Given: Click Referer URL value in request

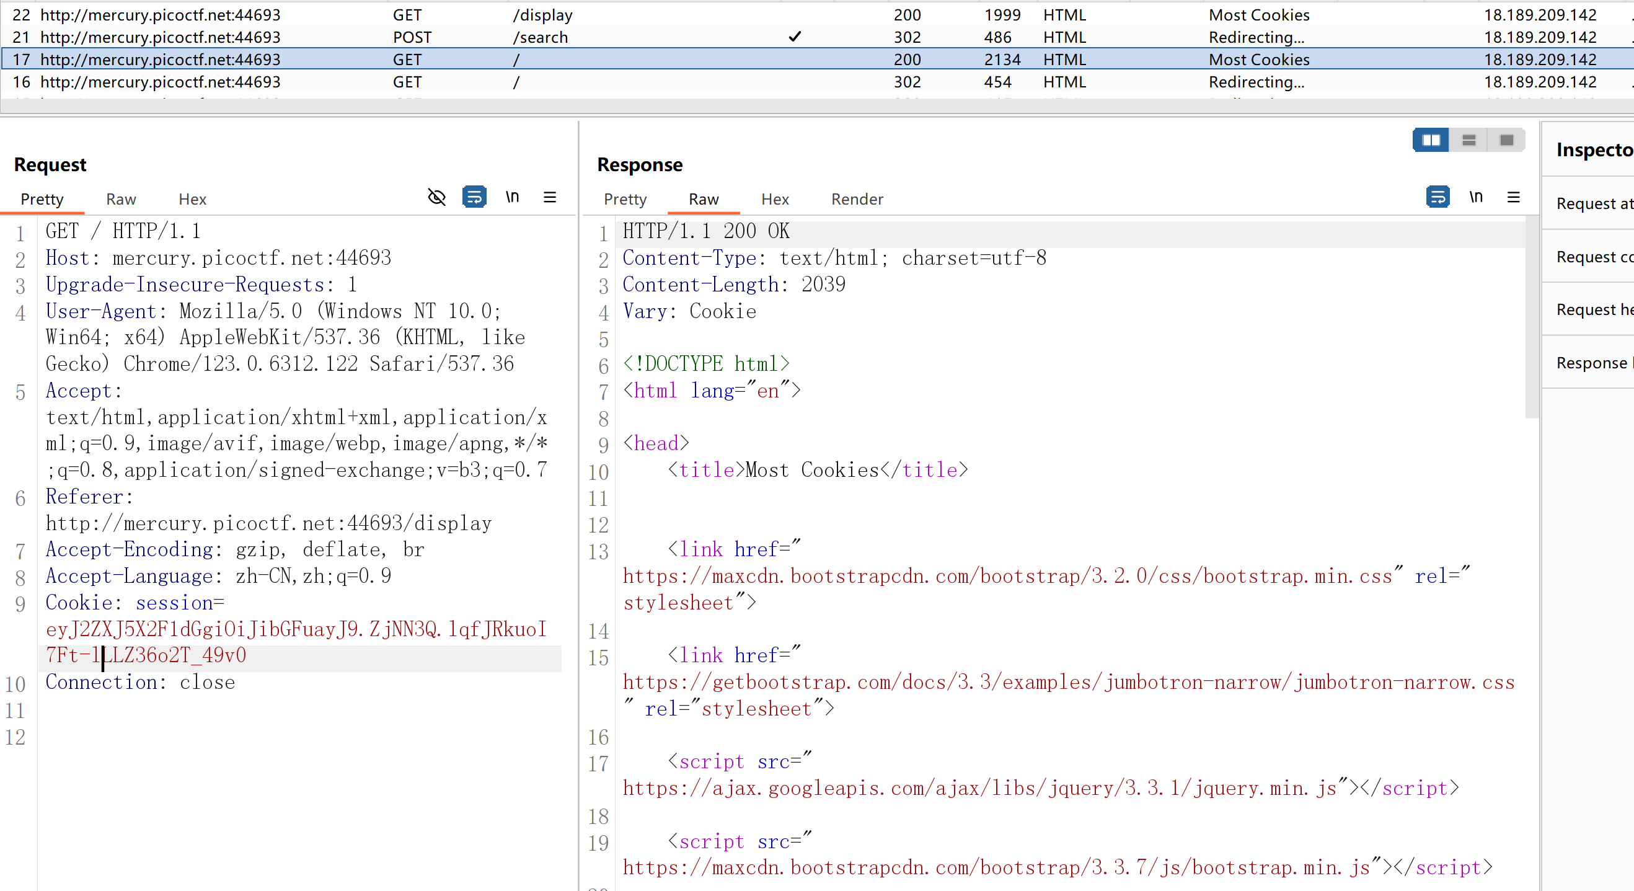Looking at the screenshot, I should pos(268,523).
